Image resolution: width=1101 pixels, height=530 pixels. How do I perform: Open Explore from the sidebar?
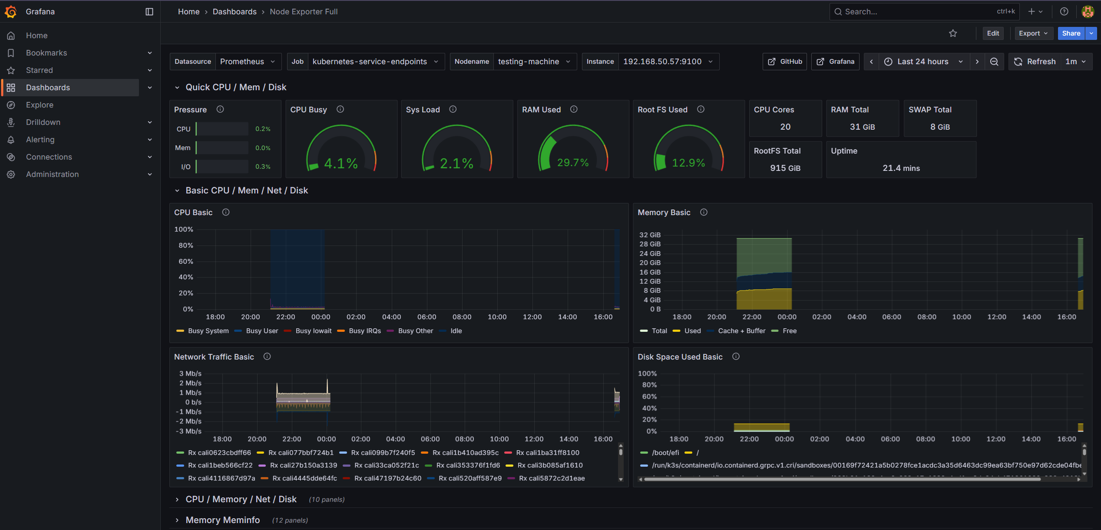point(40,105)
